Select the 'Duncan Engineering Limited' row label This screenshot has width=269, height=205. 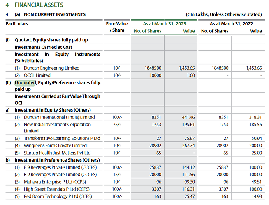[x=51, y=68]
